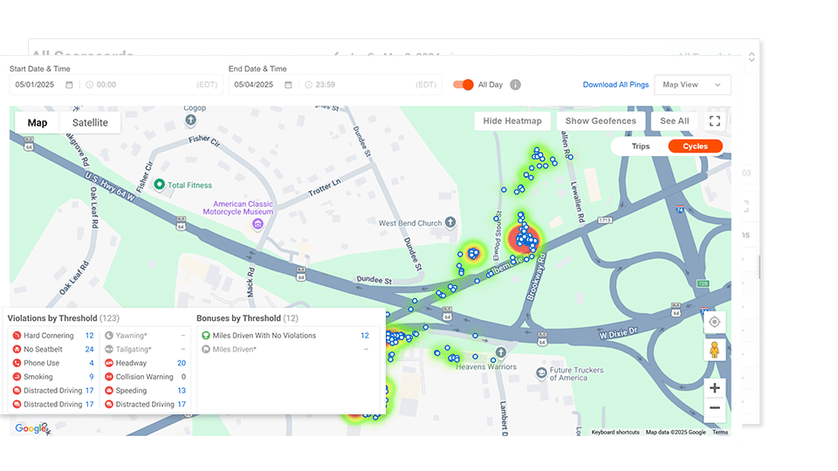This screenshot has height=471, width=838.
Task: Click the Miles Driven With No Violations icon
Action: point(206,335)
